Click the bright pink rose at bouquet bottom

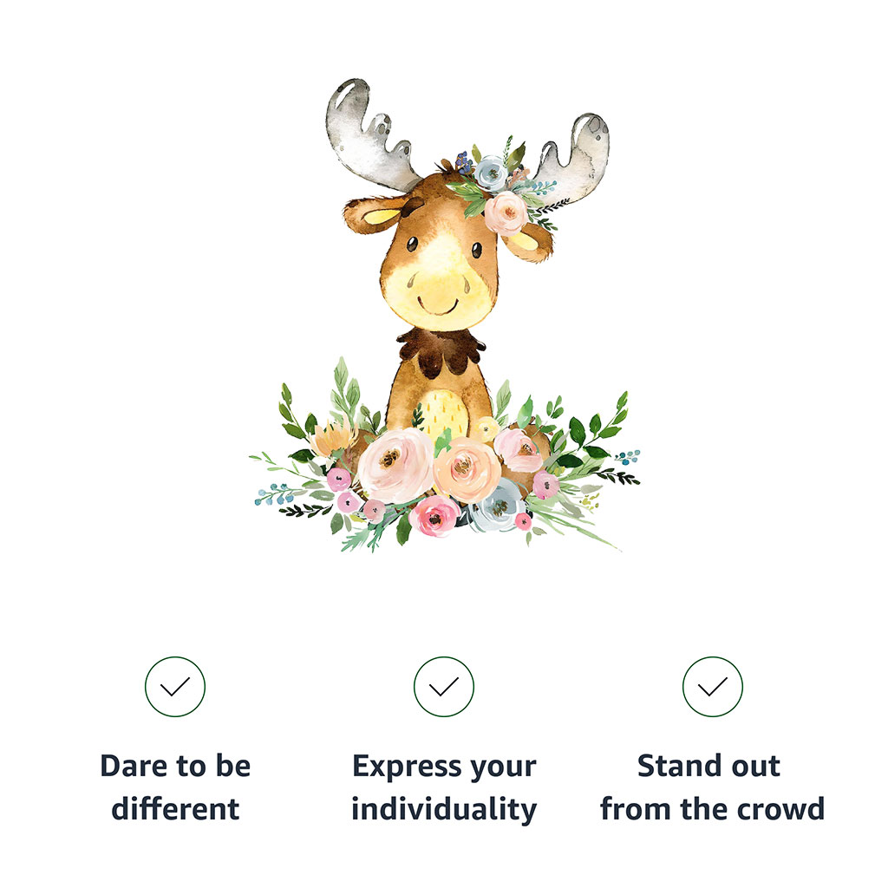point(434,515)
